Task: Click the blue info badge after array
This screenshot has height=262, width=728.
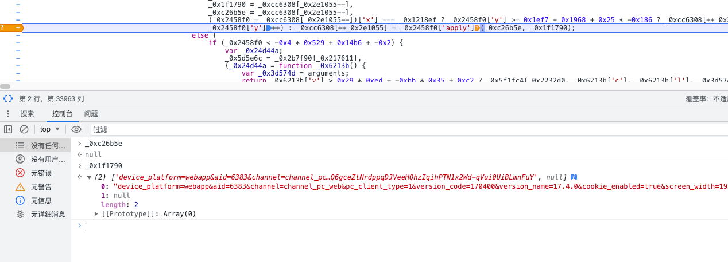Action: [574, 177]
